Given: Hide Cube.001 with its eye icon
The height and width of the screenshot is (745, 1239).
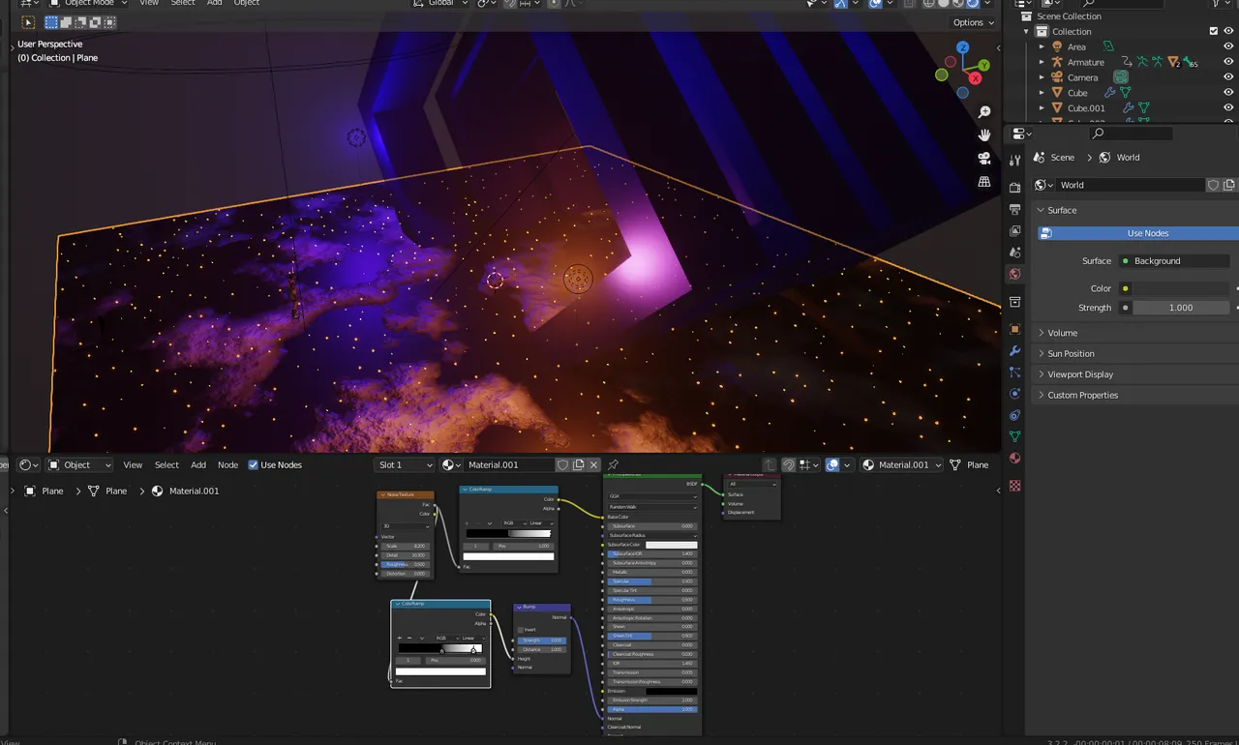Looking at the screenshot, I should (1228, 108).
